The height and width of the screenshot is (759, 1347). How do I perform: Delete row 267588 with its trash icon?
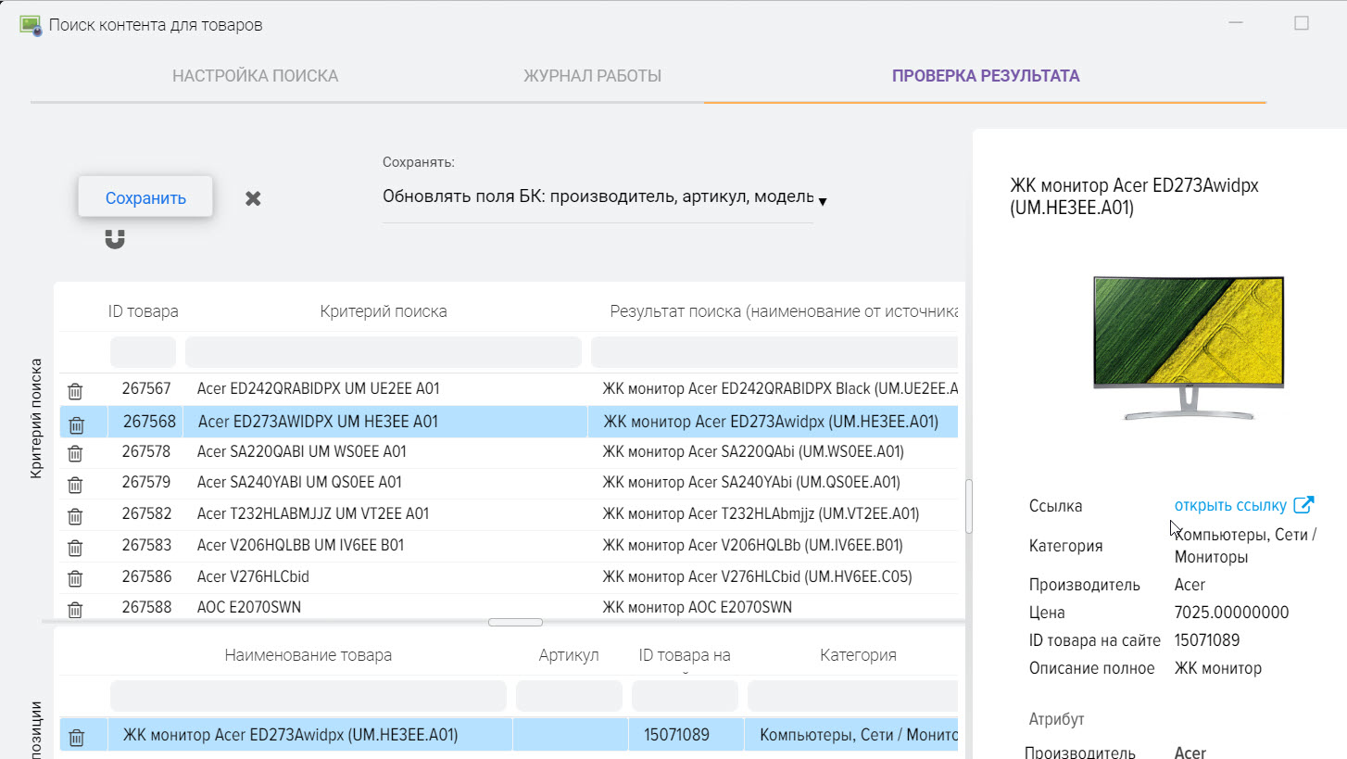click(76, 610)
